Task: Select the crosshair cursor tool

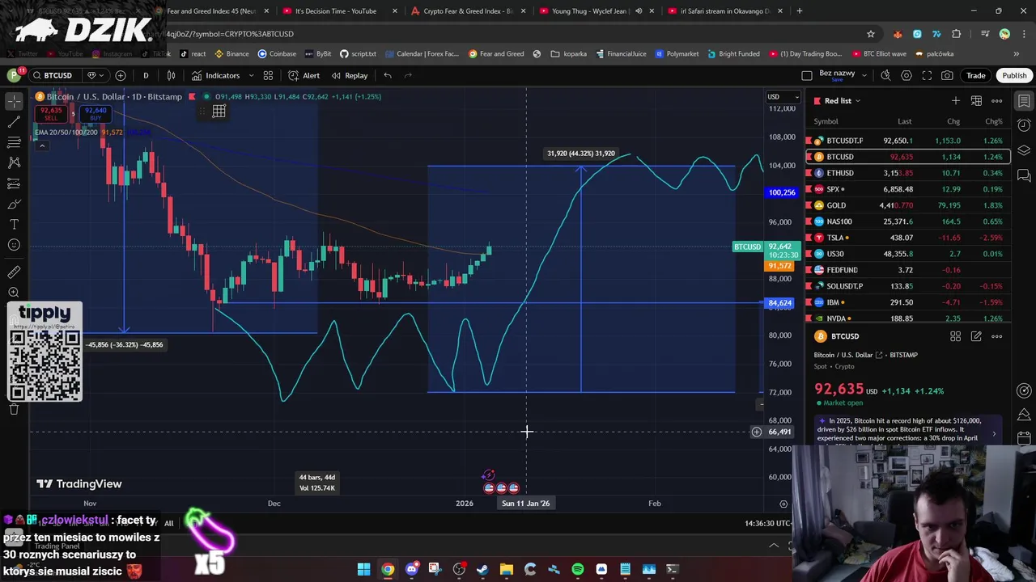Action: click(x=14, y=101)
